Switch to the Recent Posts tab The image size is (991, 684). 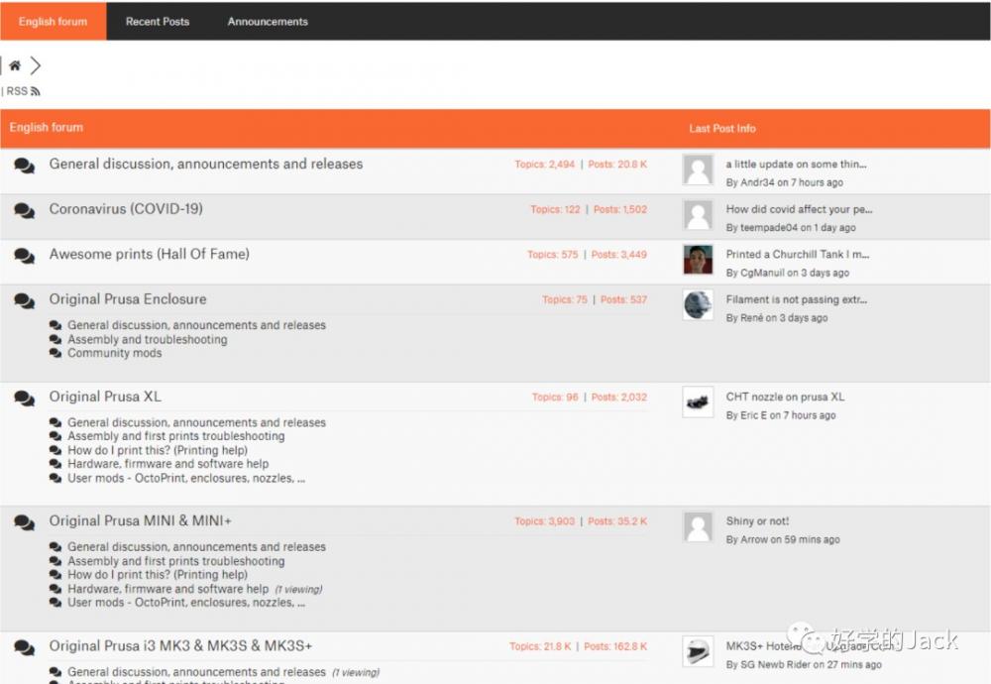point(158,22)
